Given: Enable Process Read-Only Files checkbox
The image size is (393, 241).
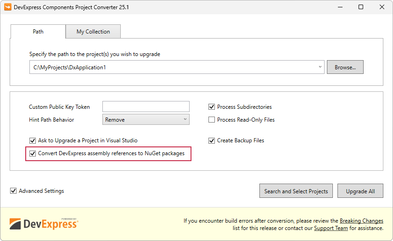Looking at the screenshot, I should 212,120.
